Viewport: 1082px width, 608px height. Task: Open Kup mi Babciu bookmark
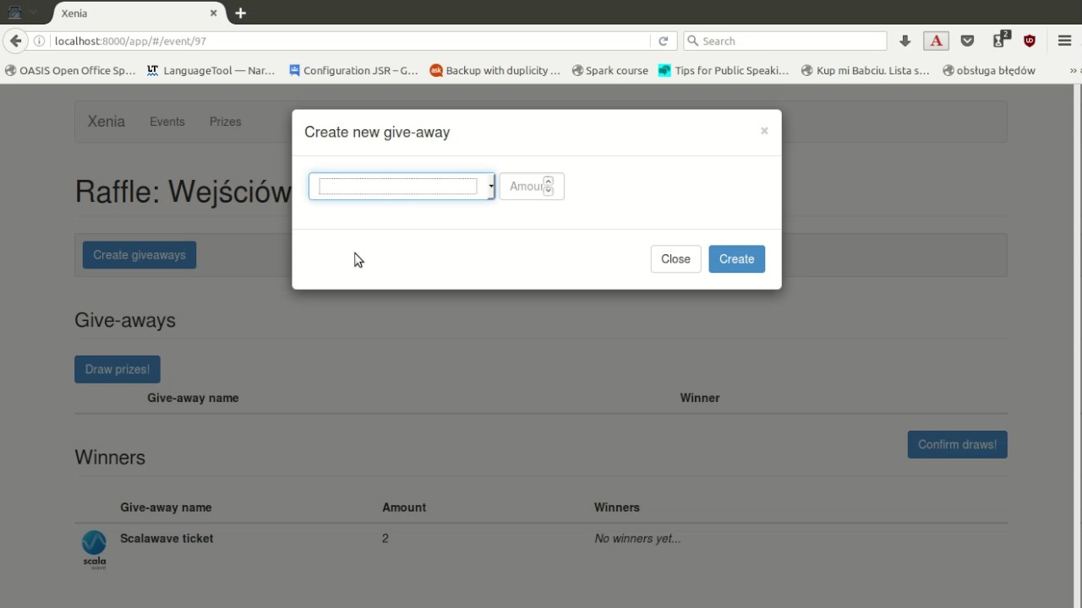click(865, 71)
